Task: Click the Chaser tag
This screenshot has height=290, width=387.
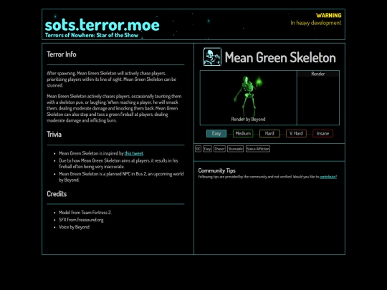Action: coord(219,149)
